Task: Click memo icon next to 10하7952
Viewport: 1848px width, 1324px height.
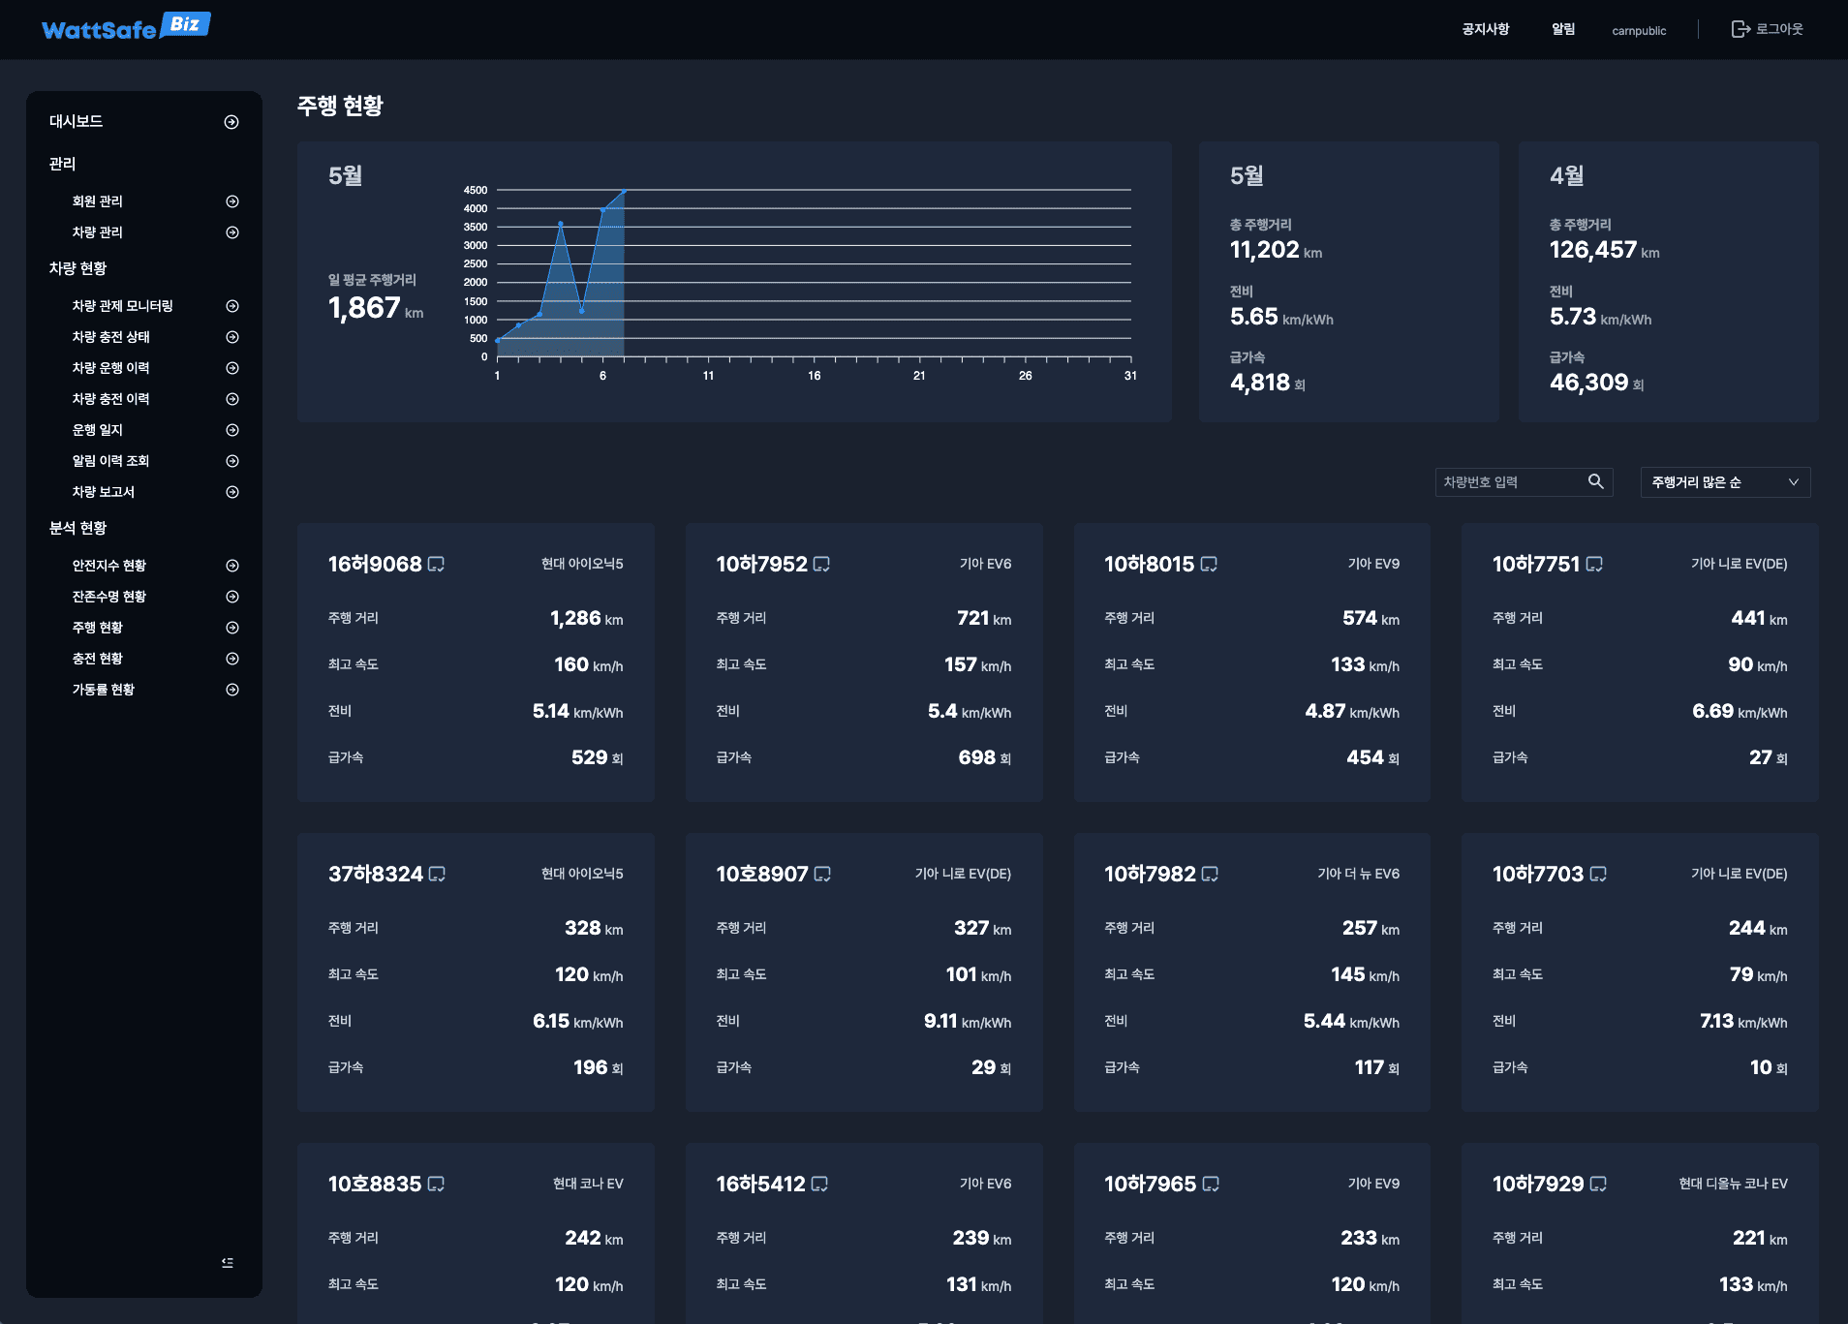Action: (x=821, y=564)
